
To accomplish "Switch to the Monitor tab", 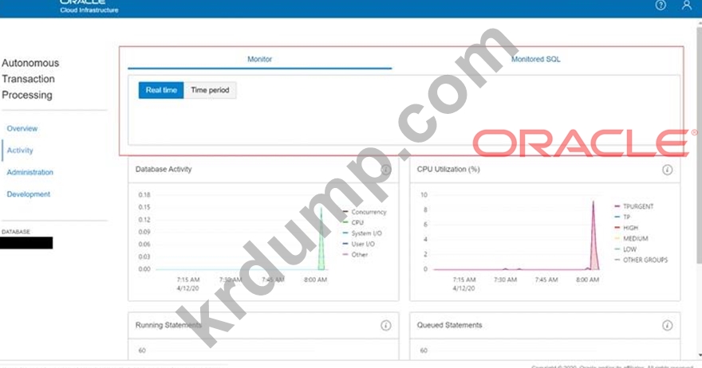I will 260,59.
